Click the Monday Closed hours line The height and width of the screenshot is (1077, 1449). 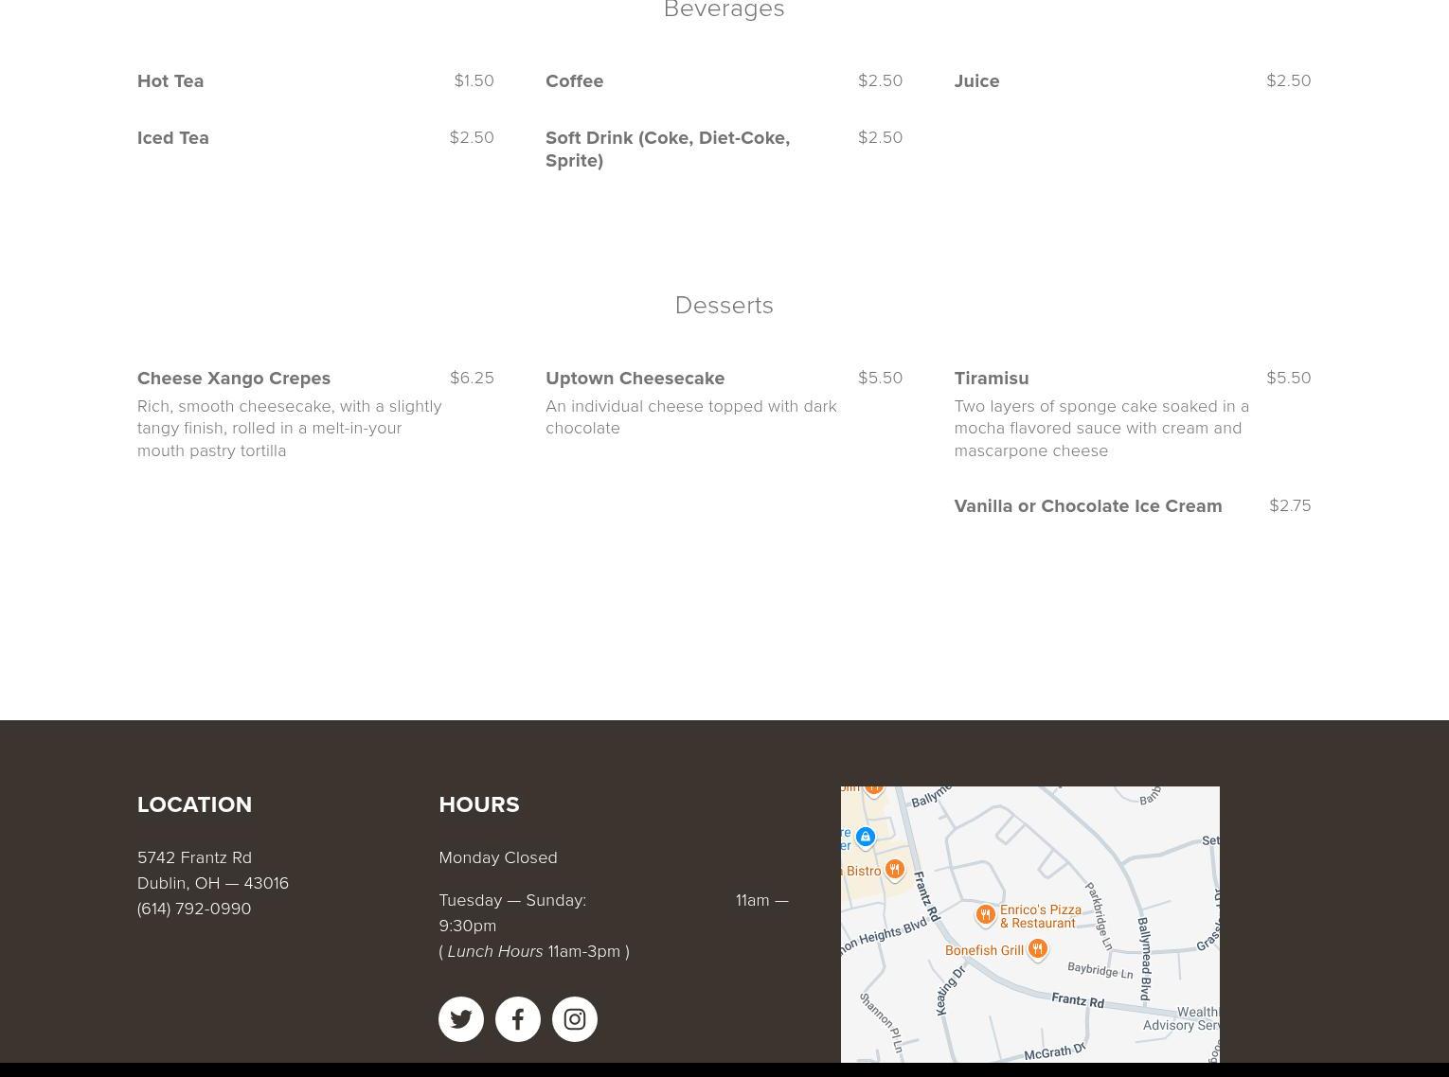point(498,857)
